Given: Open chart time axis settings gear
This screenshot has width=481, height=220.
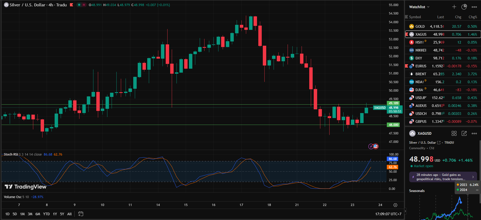Looking at the screenshot, I should point(395,205).
